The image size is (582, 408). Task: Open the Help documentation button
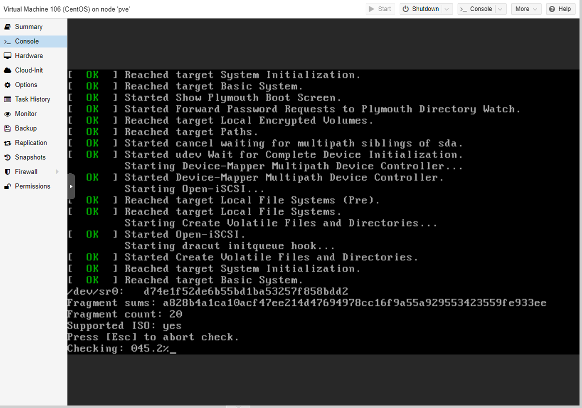pyautogui.click(x=560, y=9)
